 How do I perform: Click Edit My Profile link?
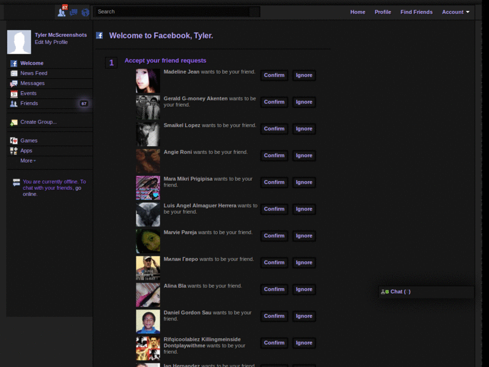(51, 42)
